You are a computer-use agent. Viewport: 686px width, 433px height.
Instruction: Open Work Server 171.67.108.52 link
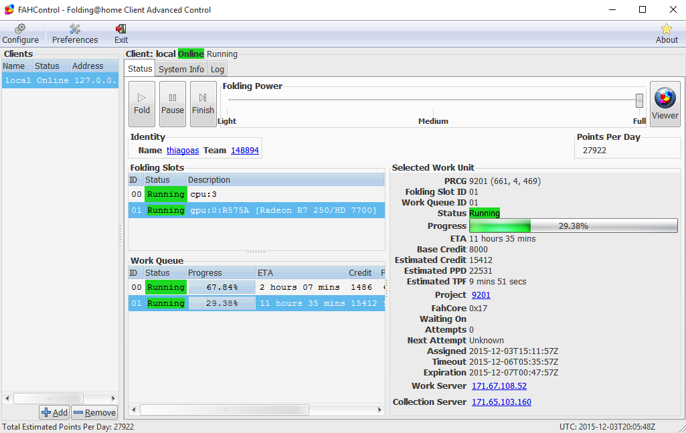coord(499,386)
